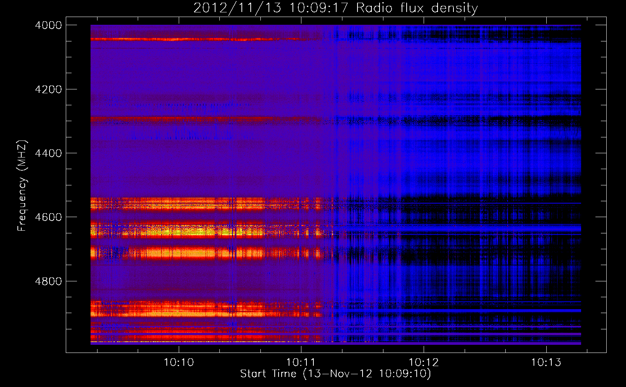This screenshot has height=387, width=626.
Task: Click the 10:10 time tick label
Action: tap(179, 363)
